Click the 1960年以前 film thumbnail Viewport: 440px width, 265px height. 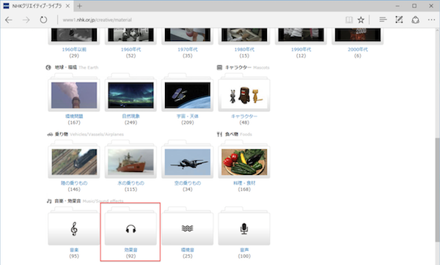tap(74, 34)
